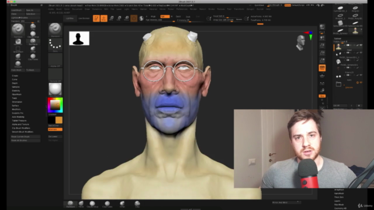This screenshot has height=210, width=374.
Task: Click the camera head orientation widget
Action: [x=301, y=43]
